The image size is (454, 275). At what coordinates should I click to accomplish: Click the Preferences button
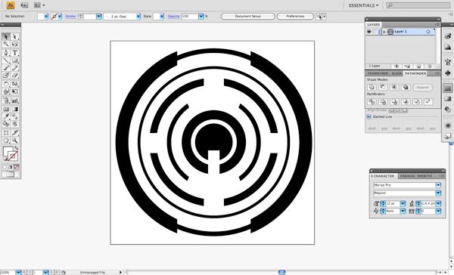click(x=295, y=16)
